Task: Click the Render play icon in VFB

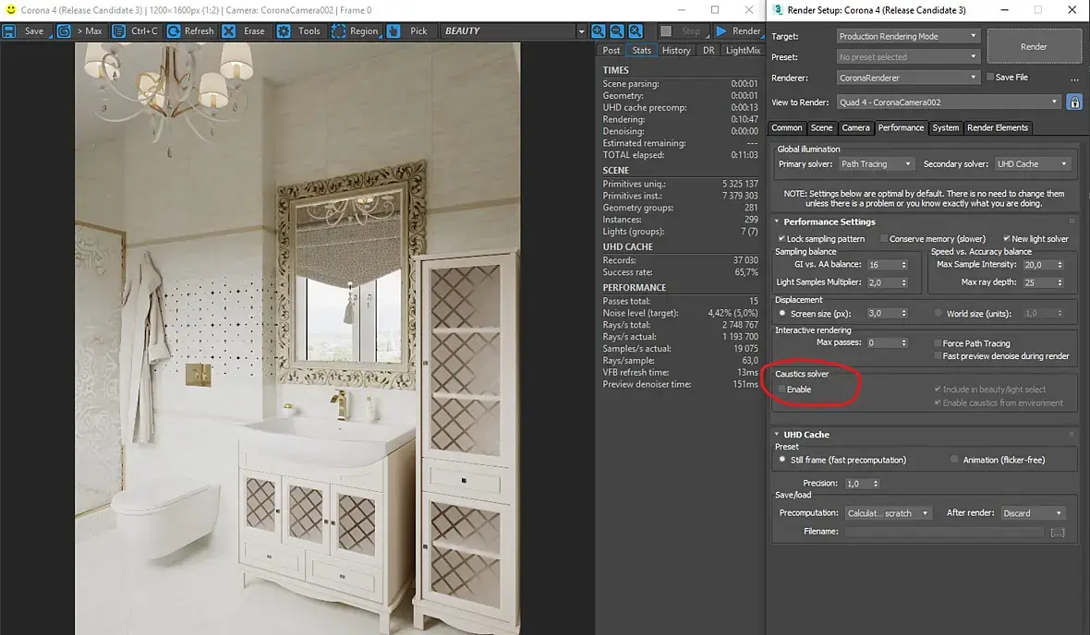Action: coord(721,31)
